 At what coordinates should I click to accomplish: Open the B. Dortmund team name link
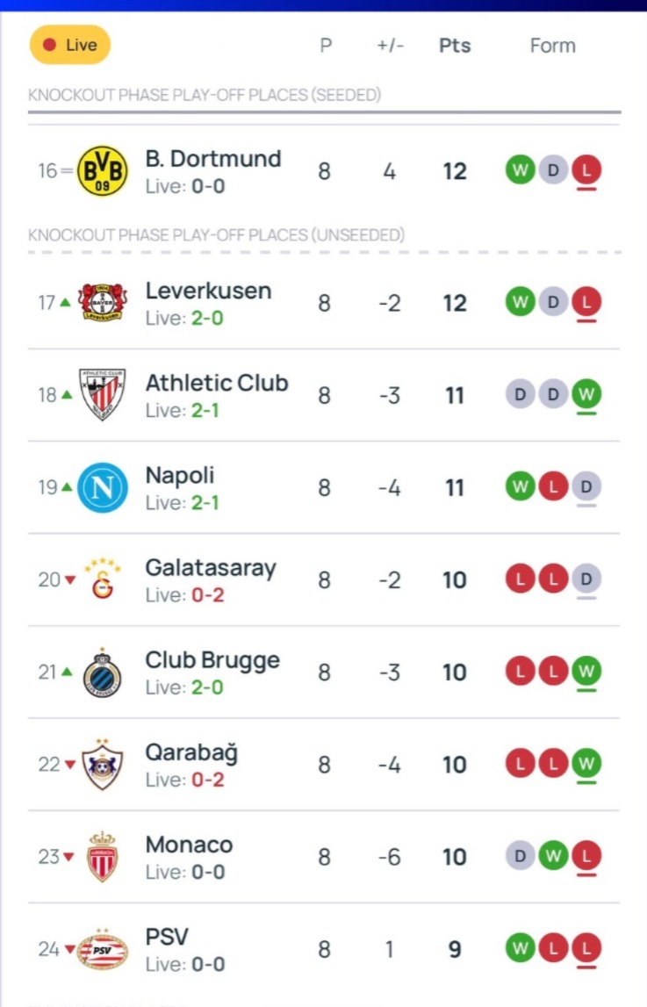[213, 159]
